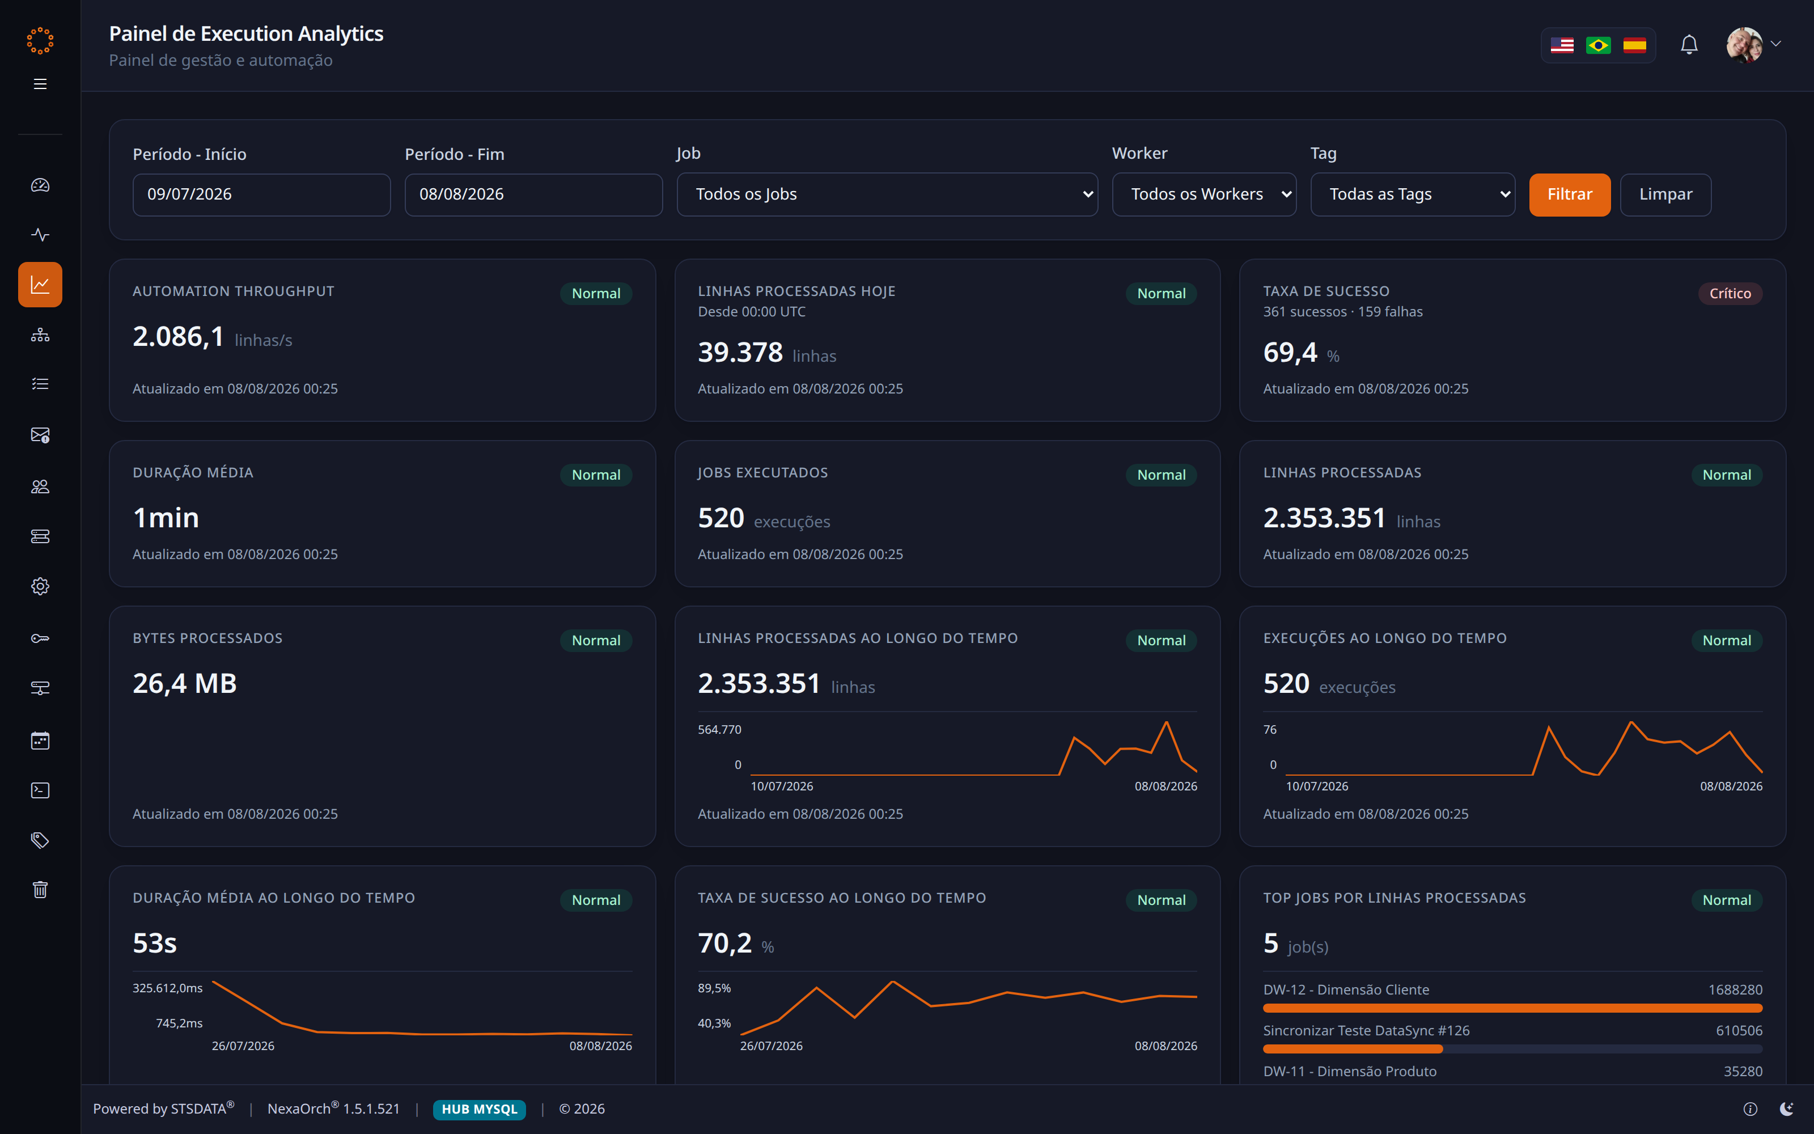
Task: Open the server stack sidebar icon
Action: [40, 536]
